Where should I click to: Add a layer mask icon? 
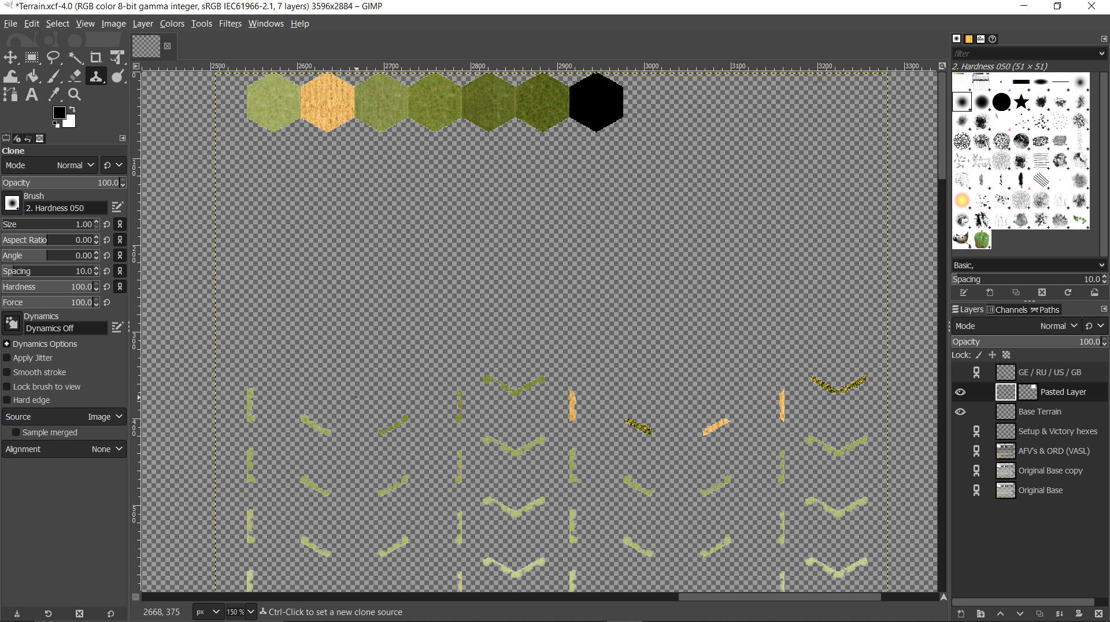tap(1079, 614)
